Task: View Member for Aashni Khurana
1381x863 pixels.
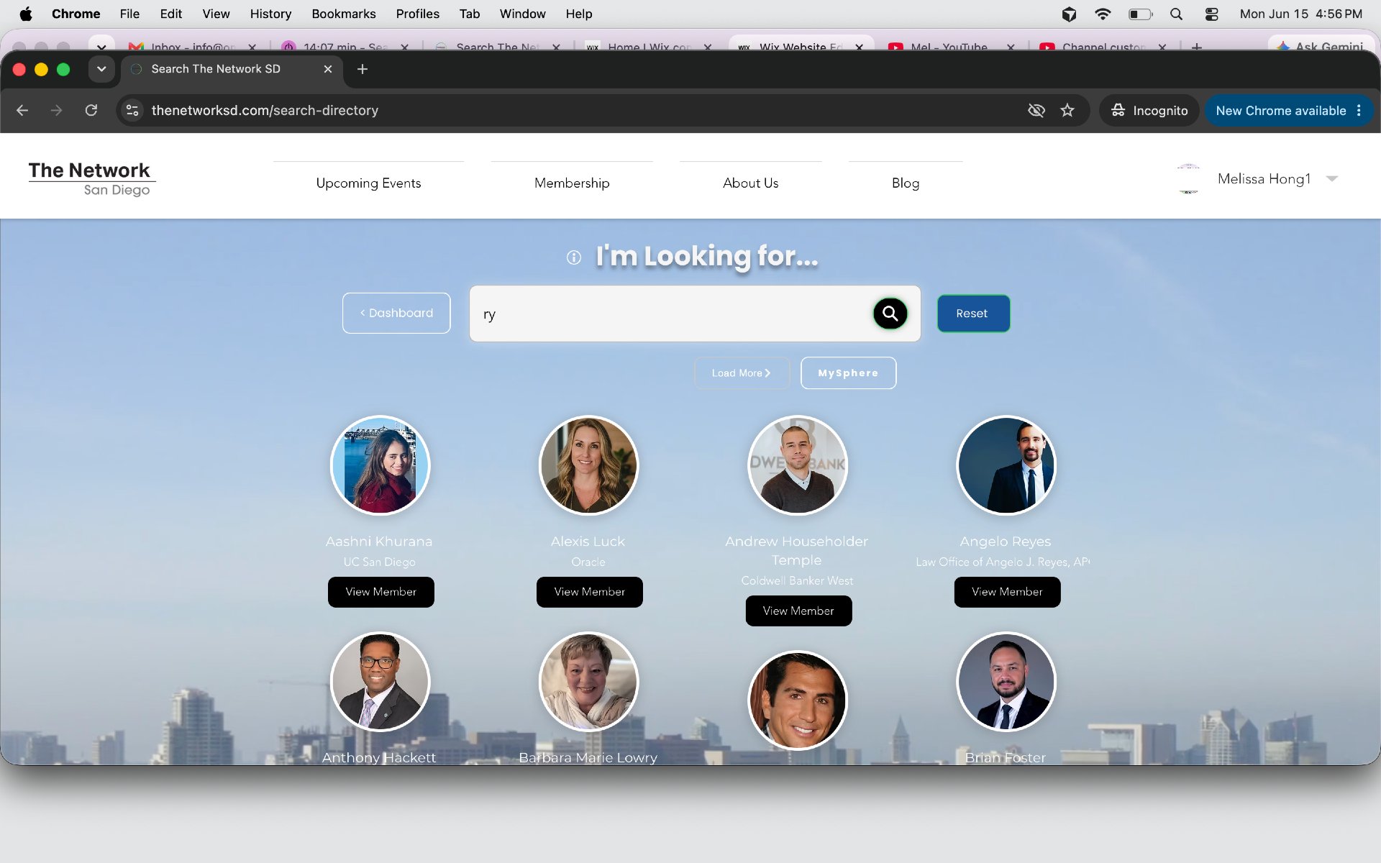Action: pos(381,592)
